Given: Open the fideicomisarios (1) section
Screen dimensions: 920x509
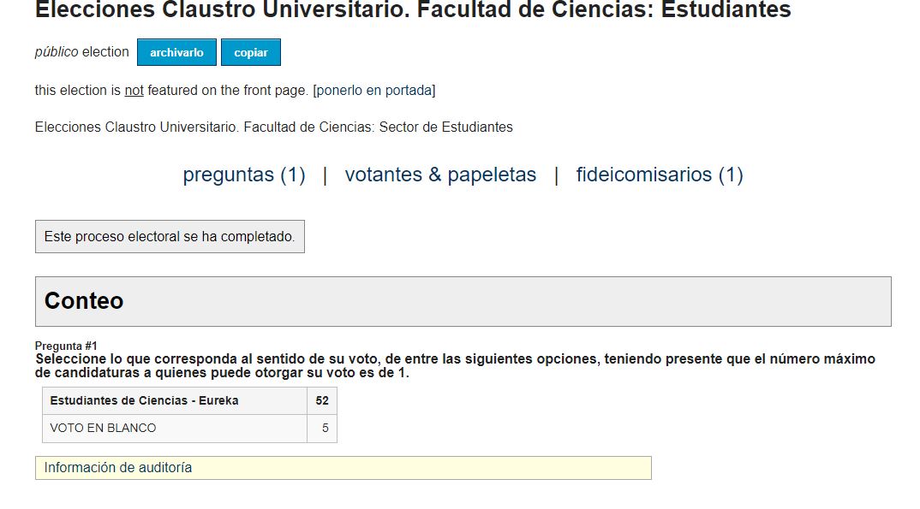Looking at the screenshot, I should pyautogui.click(x=660, y=175).
